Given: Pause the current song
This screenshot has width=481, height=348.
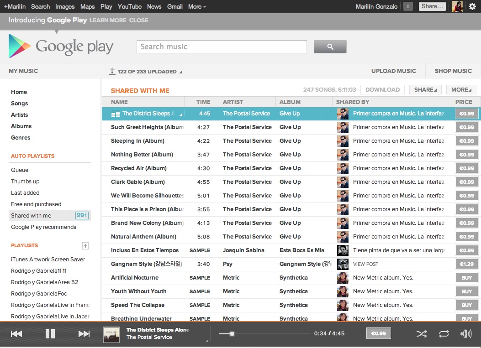Looking at the screenshot, I should pyautogui.click(x=50, y=333).
